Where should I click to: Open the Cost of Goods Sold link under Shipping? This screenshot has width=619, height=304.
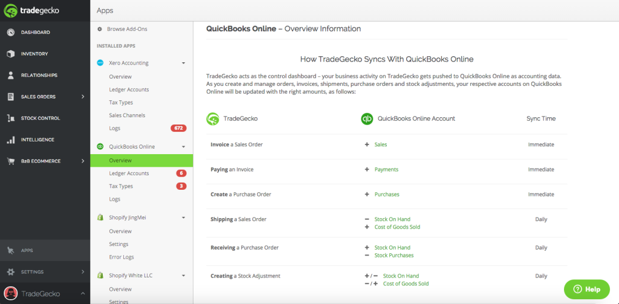397,227
